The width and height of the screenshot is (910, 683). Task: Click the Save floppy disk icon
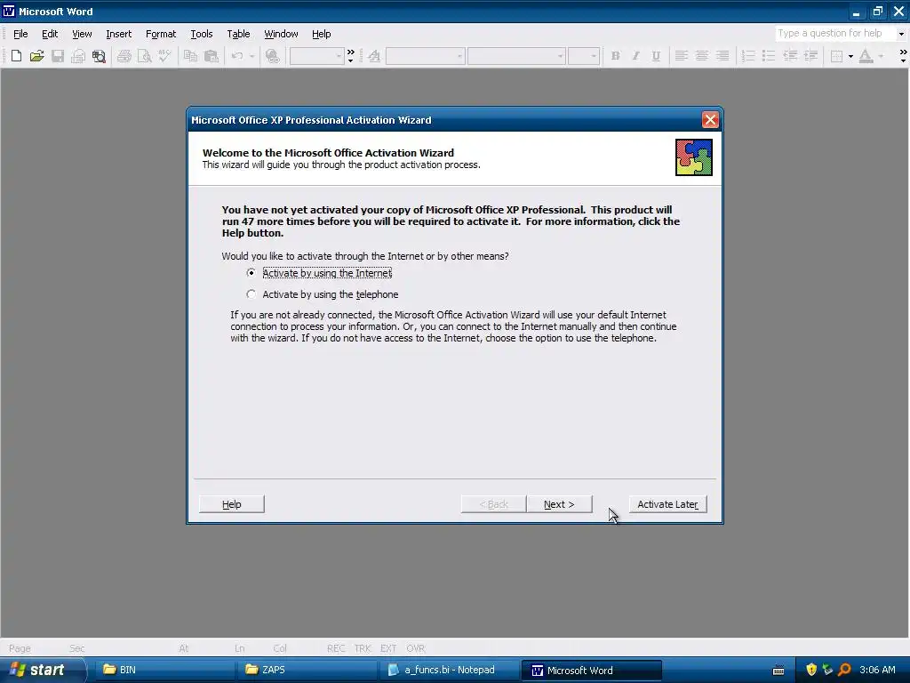tap(58, 56)
